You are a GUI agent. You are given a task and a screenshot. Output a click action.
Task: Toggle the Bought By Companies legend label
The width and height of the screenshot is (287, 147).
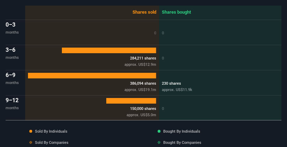pyautogui.click(x=182, y=142)
